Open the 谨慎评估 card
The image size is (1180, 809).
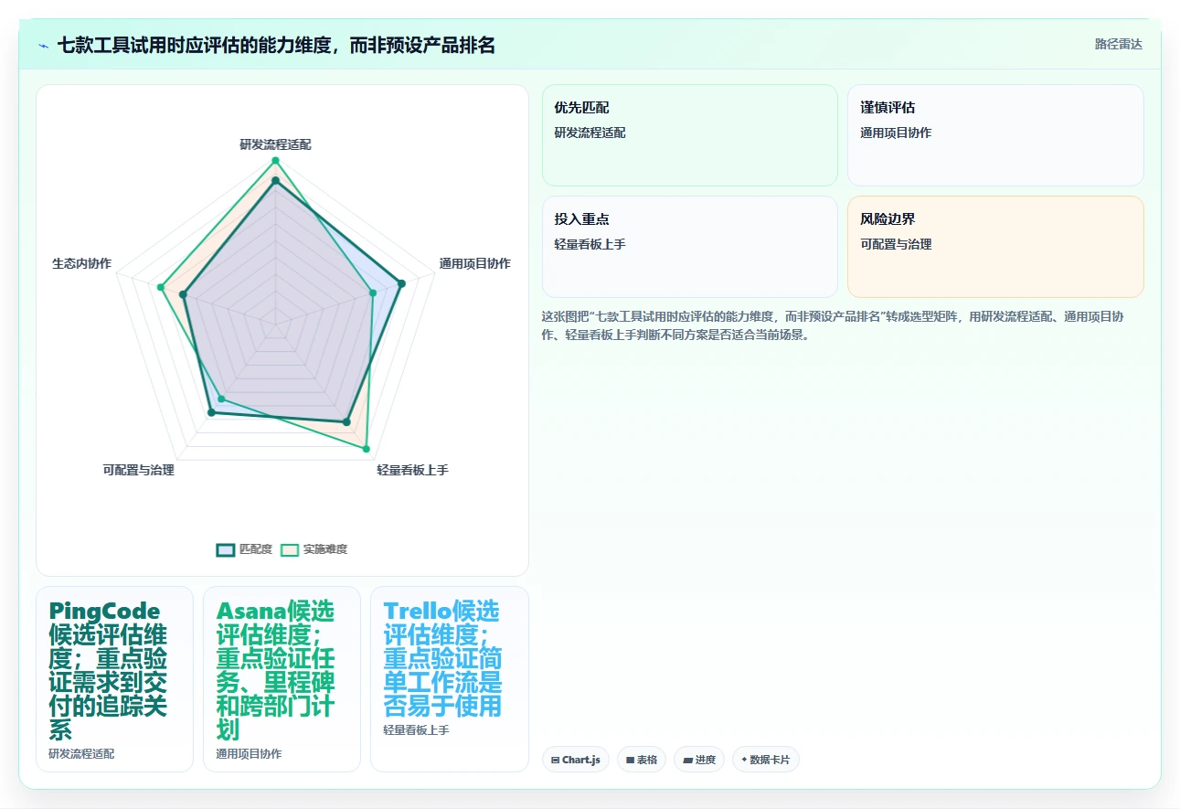pos(995,135)
